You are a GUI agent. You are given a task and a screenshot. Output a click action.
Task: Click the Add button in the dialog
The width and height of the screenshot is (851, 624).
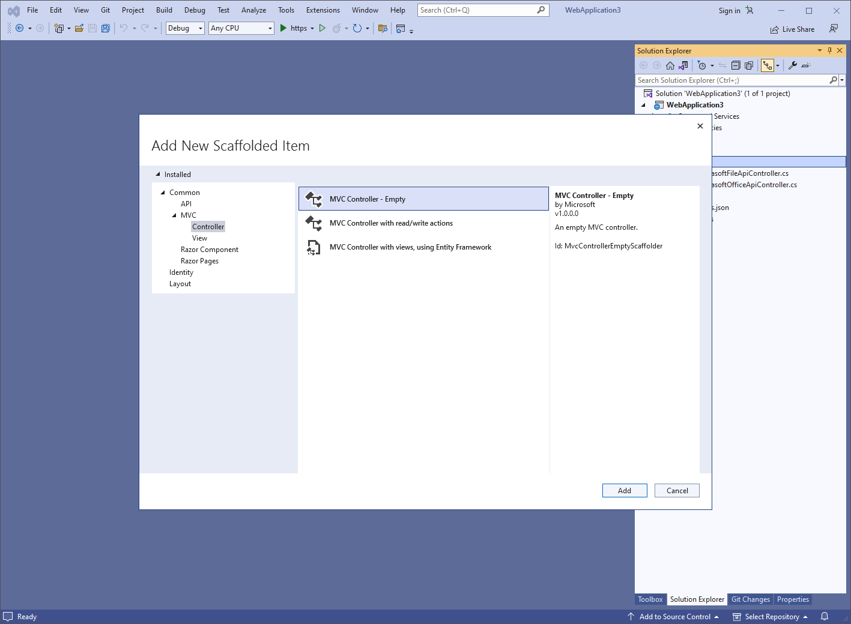[624, 491]
